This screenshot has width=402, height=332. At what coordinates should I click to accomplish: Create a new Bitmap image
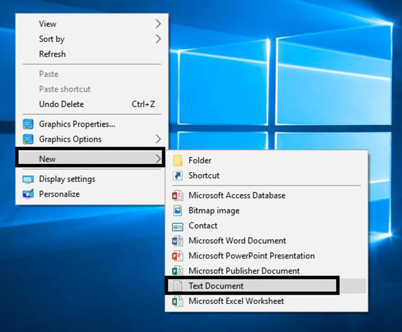pos(267,211)
